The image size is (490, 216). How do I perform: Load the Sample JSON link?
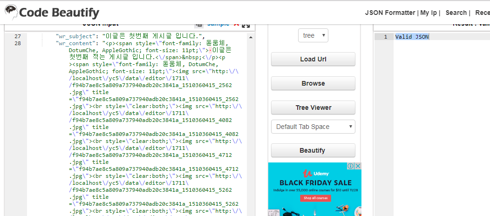pos(218,24)
